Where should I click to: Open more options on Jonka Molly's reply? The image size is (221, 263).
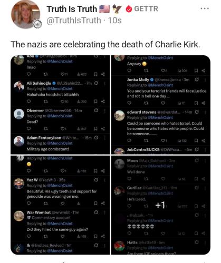[x=205, y=80]
